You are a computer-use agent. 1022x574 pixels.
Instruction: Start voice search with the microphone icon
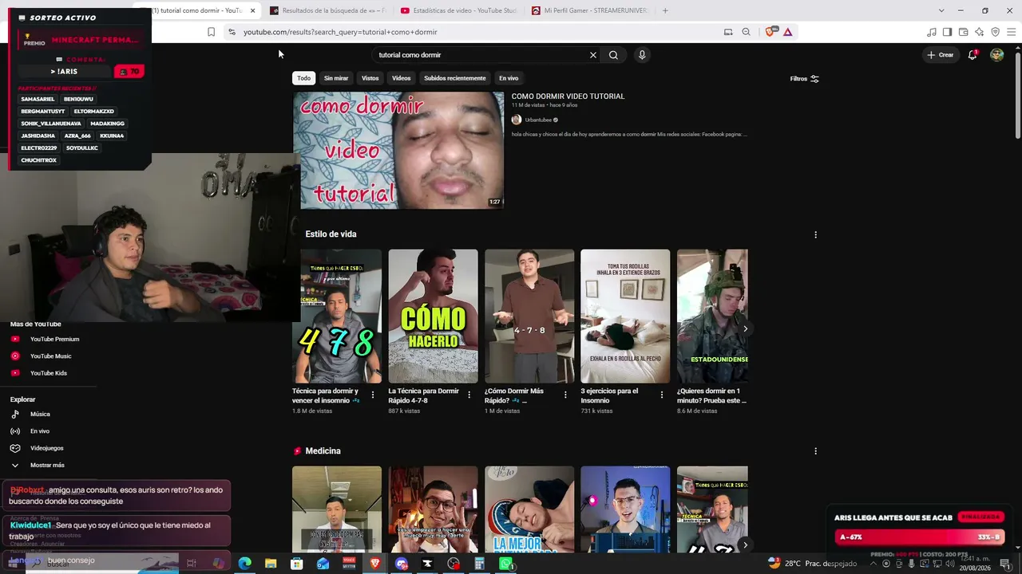click(642, 55)
